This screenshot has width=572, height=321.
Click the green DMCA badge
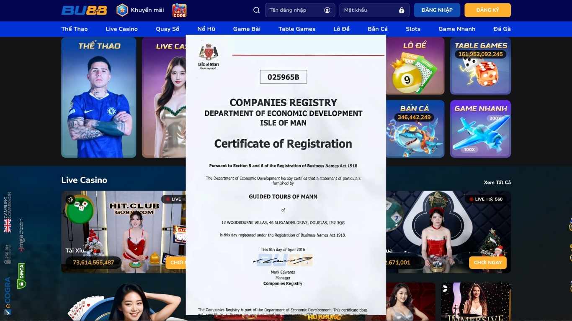[21, 275]
